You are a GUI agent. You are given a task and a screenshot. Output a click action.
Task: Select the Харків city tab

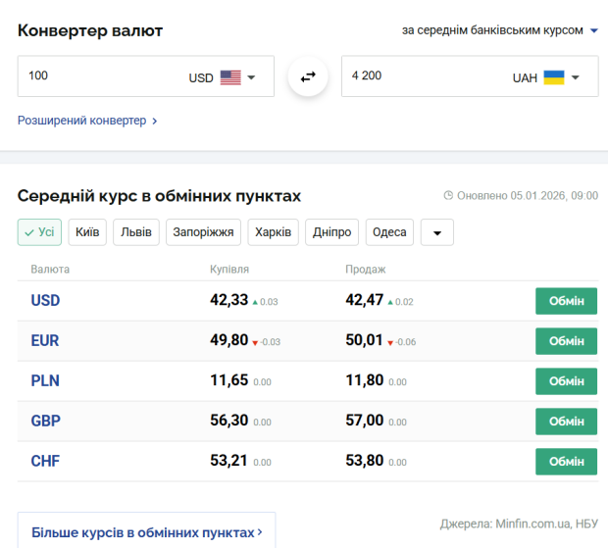(x=273, y=232)
